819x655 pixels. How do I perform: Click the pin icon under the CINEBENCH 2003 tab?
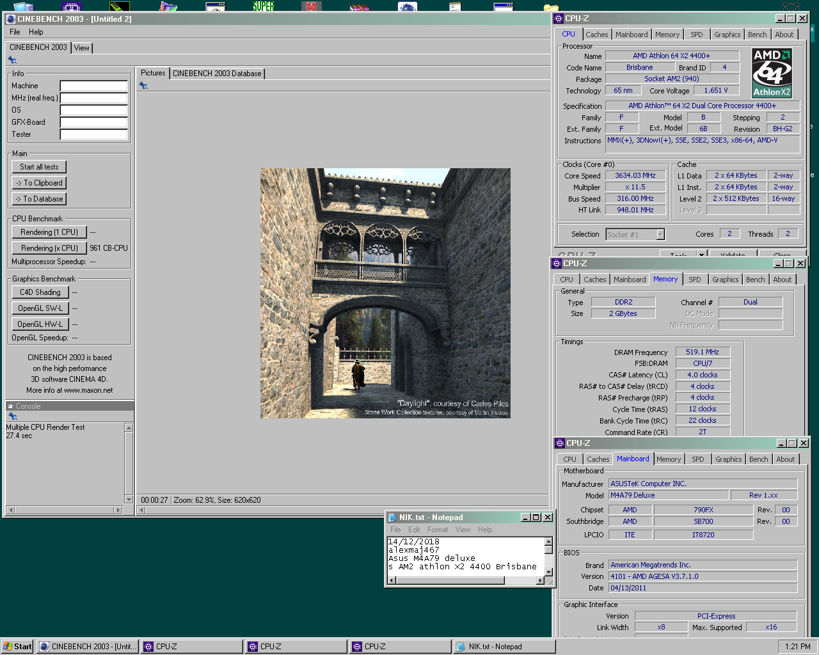(x=12, y=59)
